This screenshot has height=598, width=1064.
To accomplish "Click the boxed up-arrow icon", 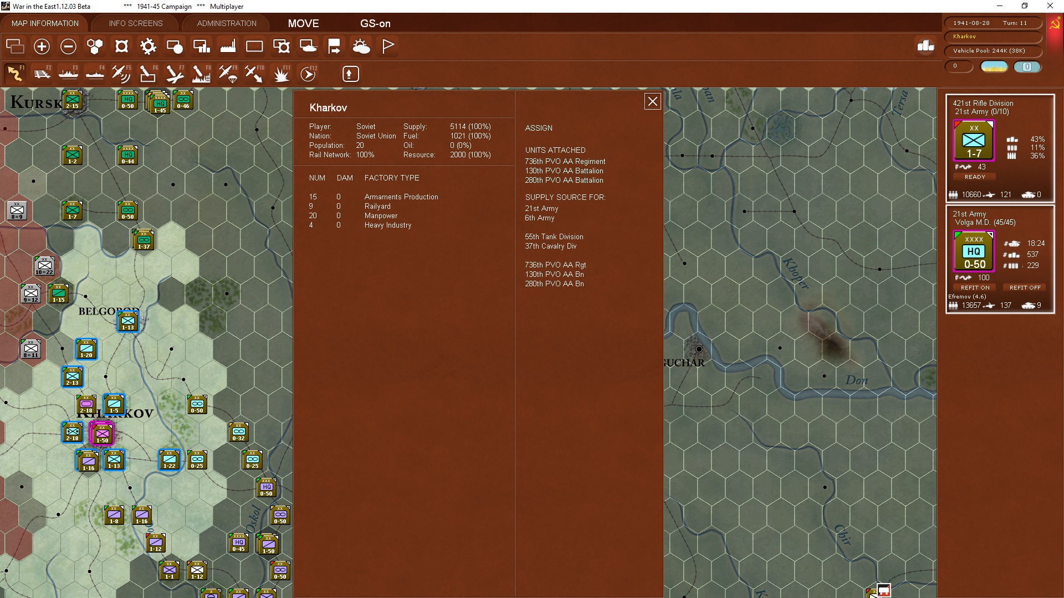I will [350, 74].
